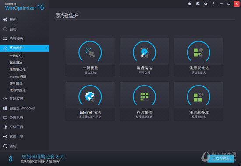
Task: Click the 磁盘清洁 tile label text
Action: click(145, 68)
